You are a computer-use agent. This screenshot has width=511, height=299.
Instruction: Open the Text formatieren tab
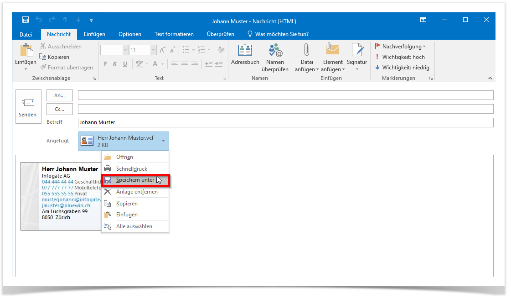(174, 34)
